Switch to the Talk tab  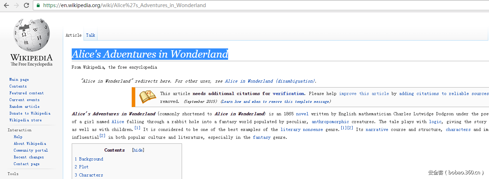point(91,35)
